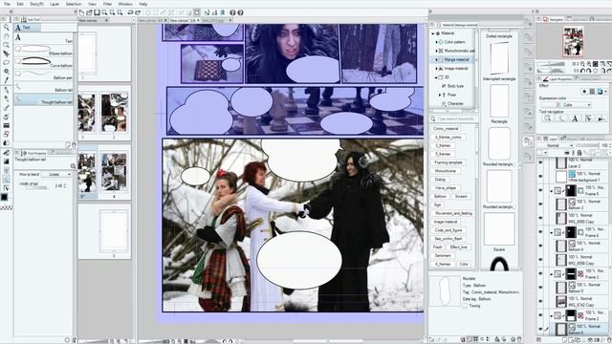612x344 pixels.
Task: Click the Text A icon in Tool navigation
Action: pyautogui.click(x=575, y=118)
